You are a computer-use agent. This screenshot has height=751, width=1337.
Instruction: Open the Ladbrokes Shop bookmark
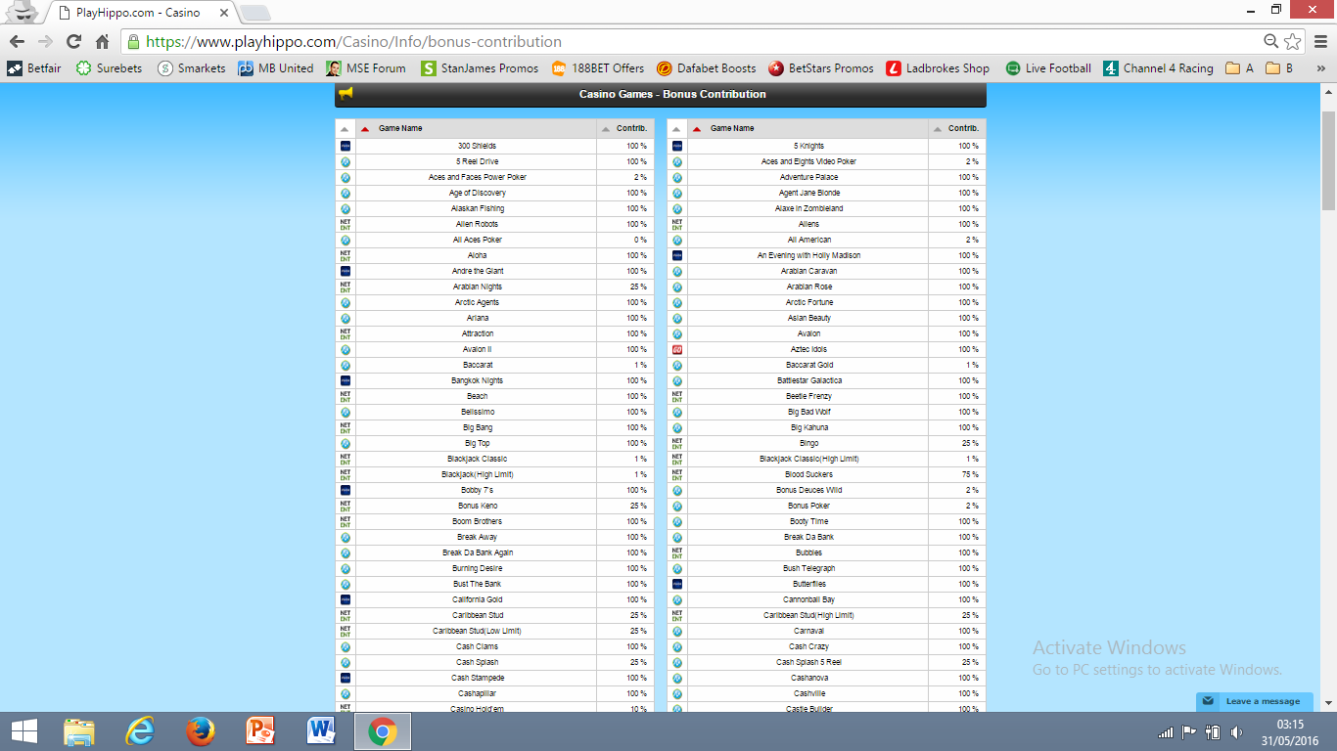(938, 68)
